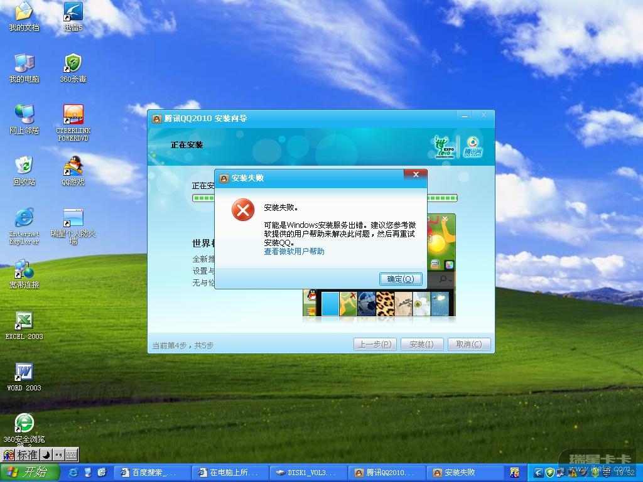The width and height of the screenshot is (643, 482).
Task: Open the 我的电脑 desktop icon
Action: coord(24,68)
